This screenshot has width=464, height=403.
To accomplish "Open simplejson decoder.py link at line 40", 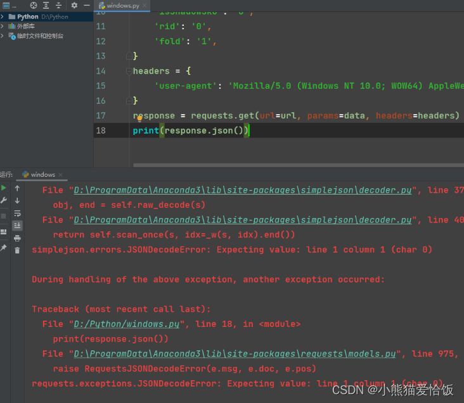I will pyautogui.click(x=243, y=220).
